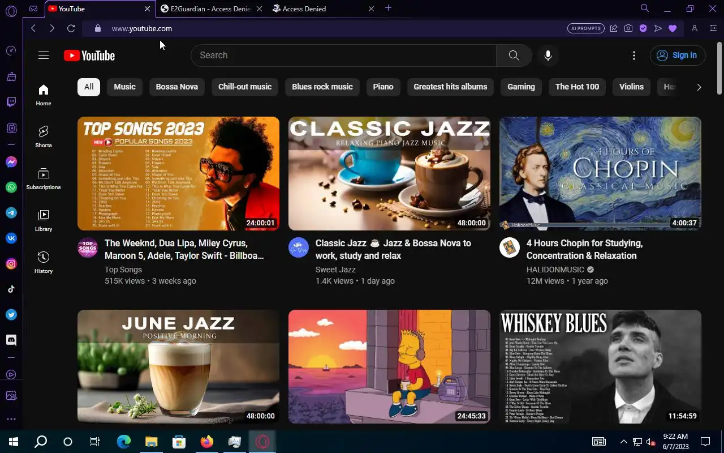This screenshot has width=724, height=453.
Task: Open the Flow send arrow icon
Action: pyautogui.click(x=658, y=28)
